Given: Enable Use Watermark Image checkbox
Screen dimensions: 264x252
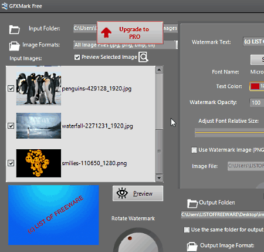Looking at the screenshot, I should [x=194, y=150].
